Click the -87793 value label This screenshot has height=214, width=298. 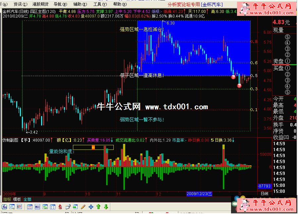[264, 186]
